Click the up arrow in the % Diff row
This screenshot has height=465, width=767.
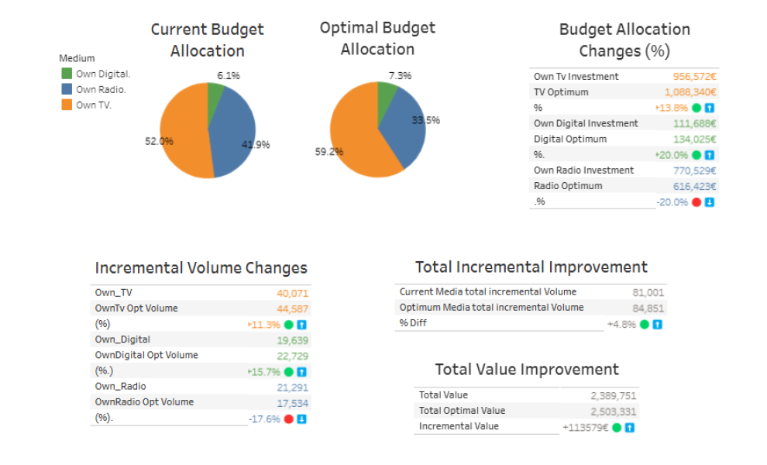pyautogui.click(x=658, y=324)
